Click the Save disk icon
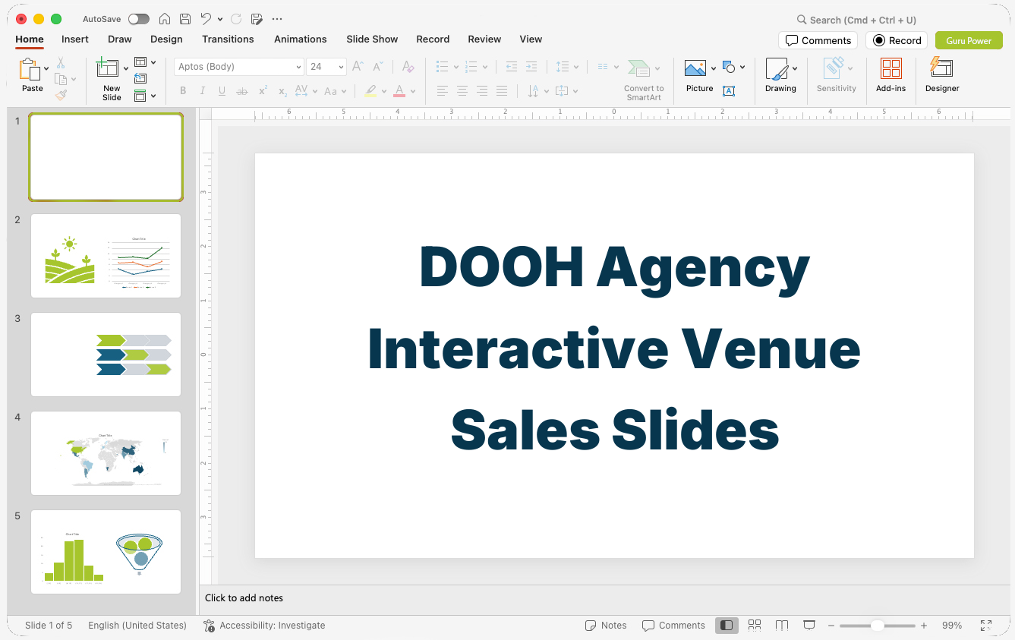Screen dimensions: 1015x640 click(x=185, y=19)
